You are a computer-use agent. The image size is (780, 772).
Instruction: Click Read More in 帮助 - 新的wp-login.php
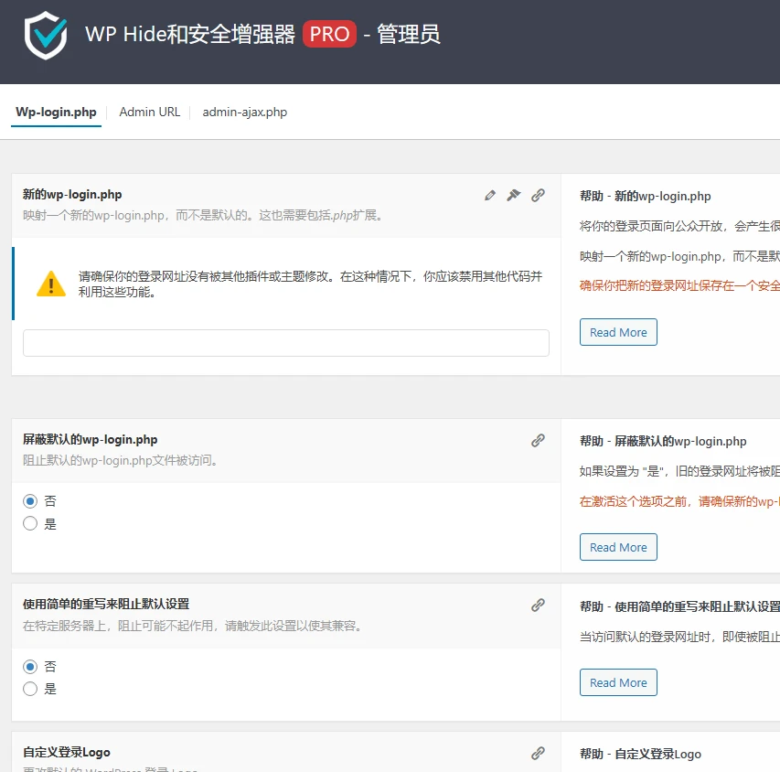(x=618, y=332)
